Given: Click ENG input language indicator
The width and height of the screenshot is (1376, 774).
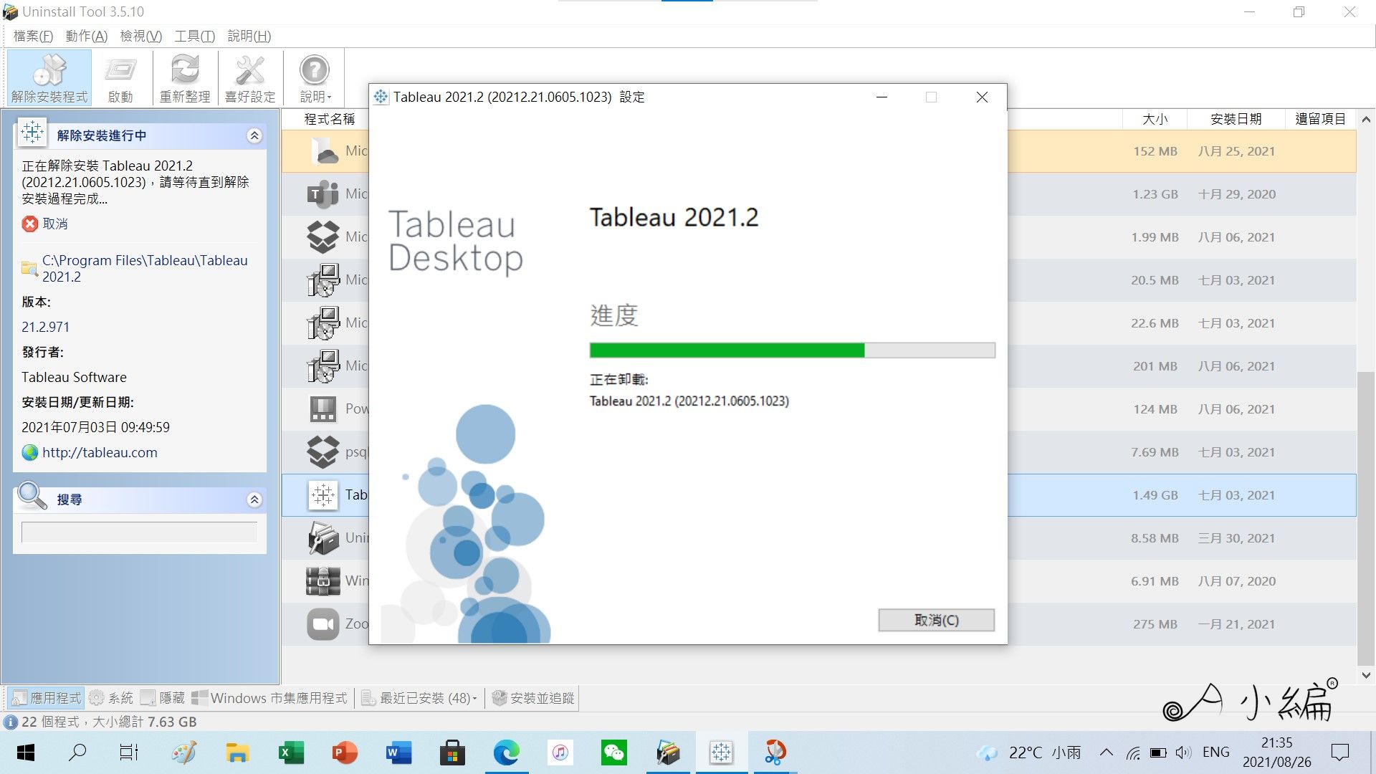Looking at the screenshot, I should [x=1215, y=752].
